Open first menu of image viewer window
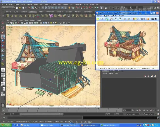This screenshot has width=160, height=127. click(100, 16)
